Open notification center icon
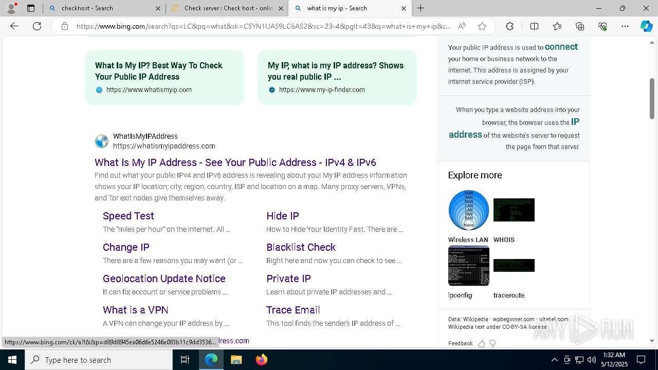Image resolution: width=658 pixels, height=370 pixels. (641, 360)
